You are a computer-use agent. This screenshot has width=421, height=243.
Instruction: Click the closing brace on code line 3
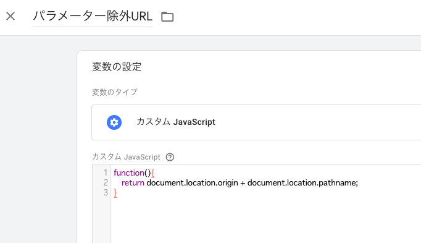point(115,193)
